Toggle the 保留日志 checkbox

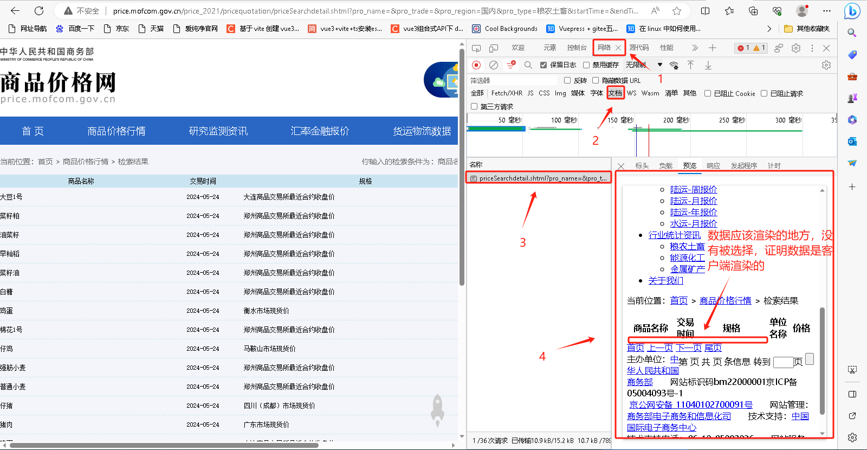click(544, 65)
